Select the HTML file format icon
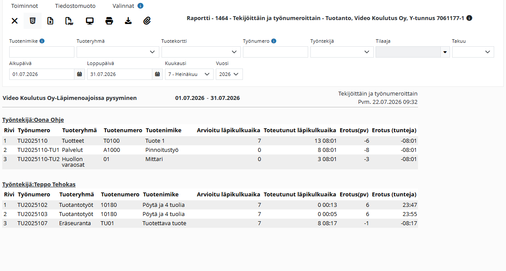 pos(32,21)
